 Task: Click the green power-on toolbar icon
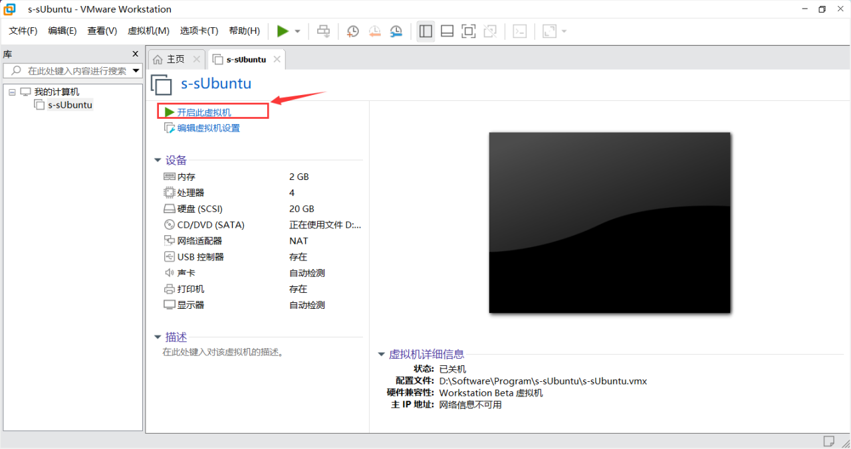(283, 31)
